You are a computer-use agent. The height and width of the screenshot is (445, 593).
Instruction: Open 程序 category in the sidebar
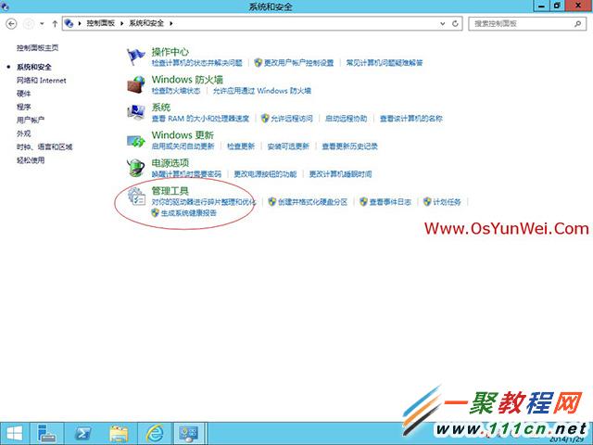tap(23, 107)
